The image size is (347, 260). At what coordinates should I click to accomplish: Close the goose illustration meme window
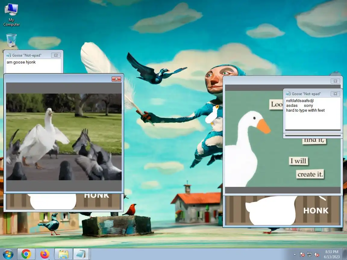pyautogui.click(x=335, y=81)
